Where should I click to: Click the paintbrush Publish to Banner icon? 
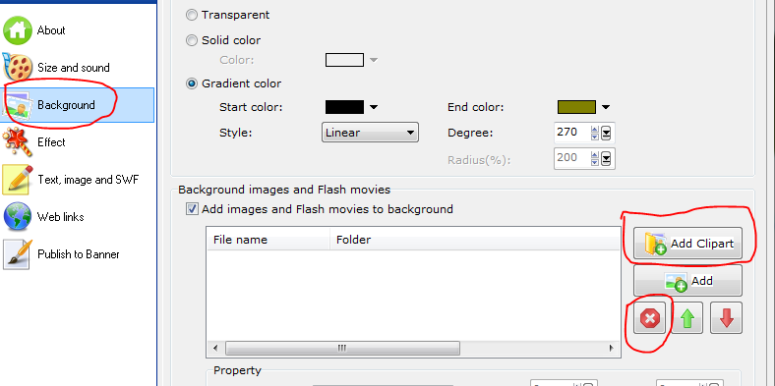pos(18,254)
